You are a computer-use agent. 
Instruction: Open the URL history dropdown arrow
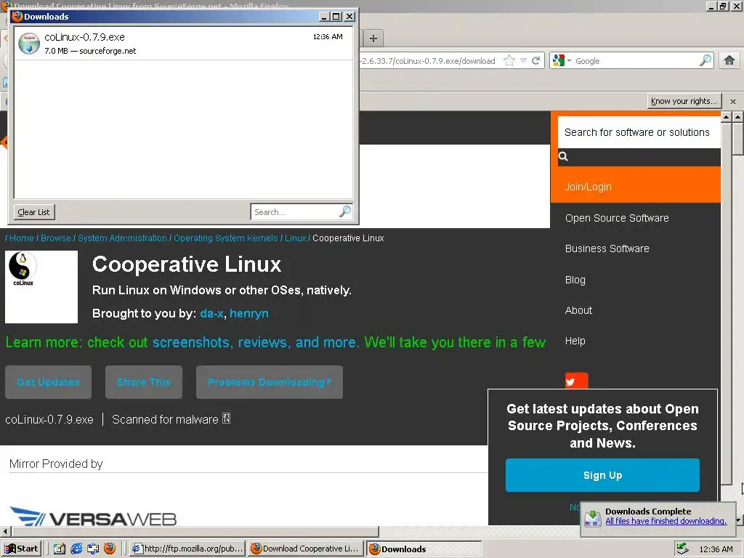[523, 61]
